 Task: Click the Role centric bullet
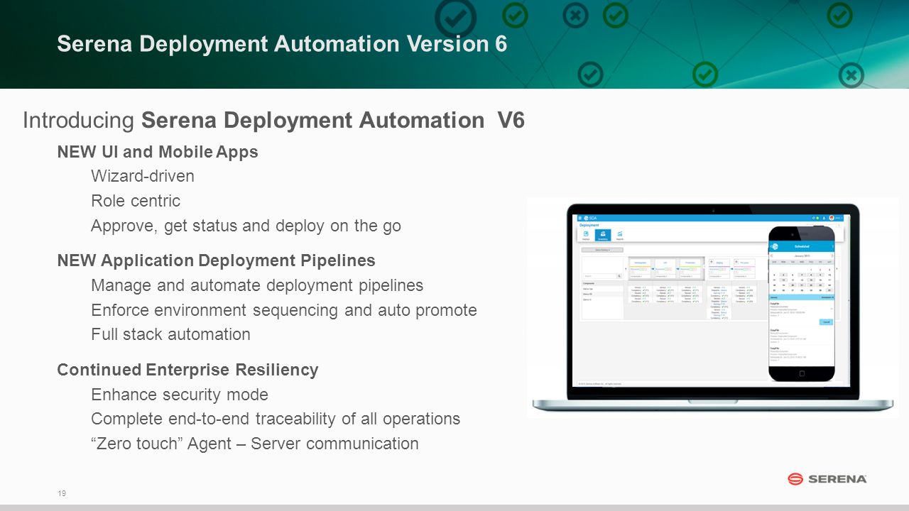(136, 201)
